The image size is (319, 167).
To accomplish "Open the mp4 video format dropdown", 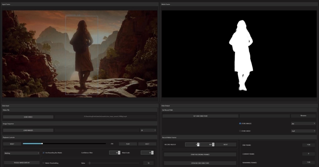I will click(x=303, y=131).
